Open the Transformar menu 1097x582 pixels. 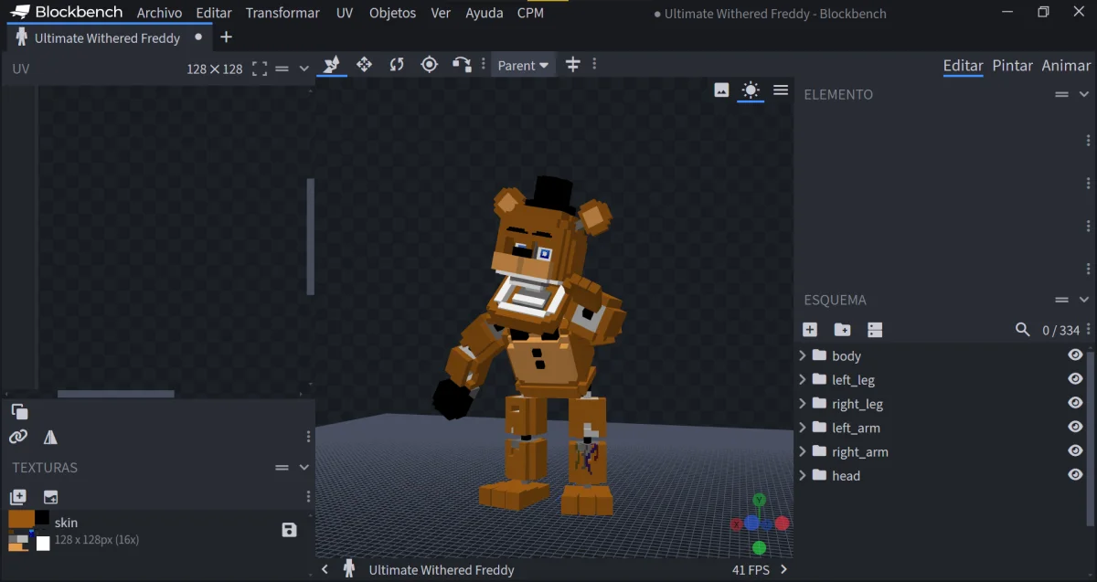(x=282, y=13)
